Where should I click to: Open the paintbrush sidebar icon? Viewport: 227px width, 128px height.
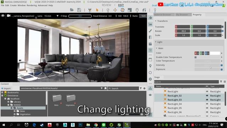point(150,31)
